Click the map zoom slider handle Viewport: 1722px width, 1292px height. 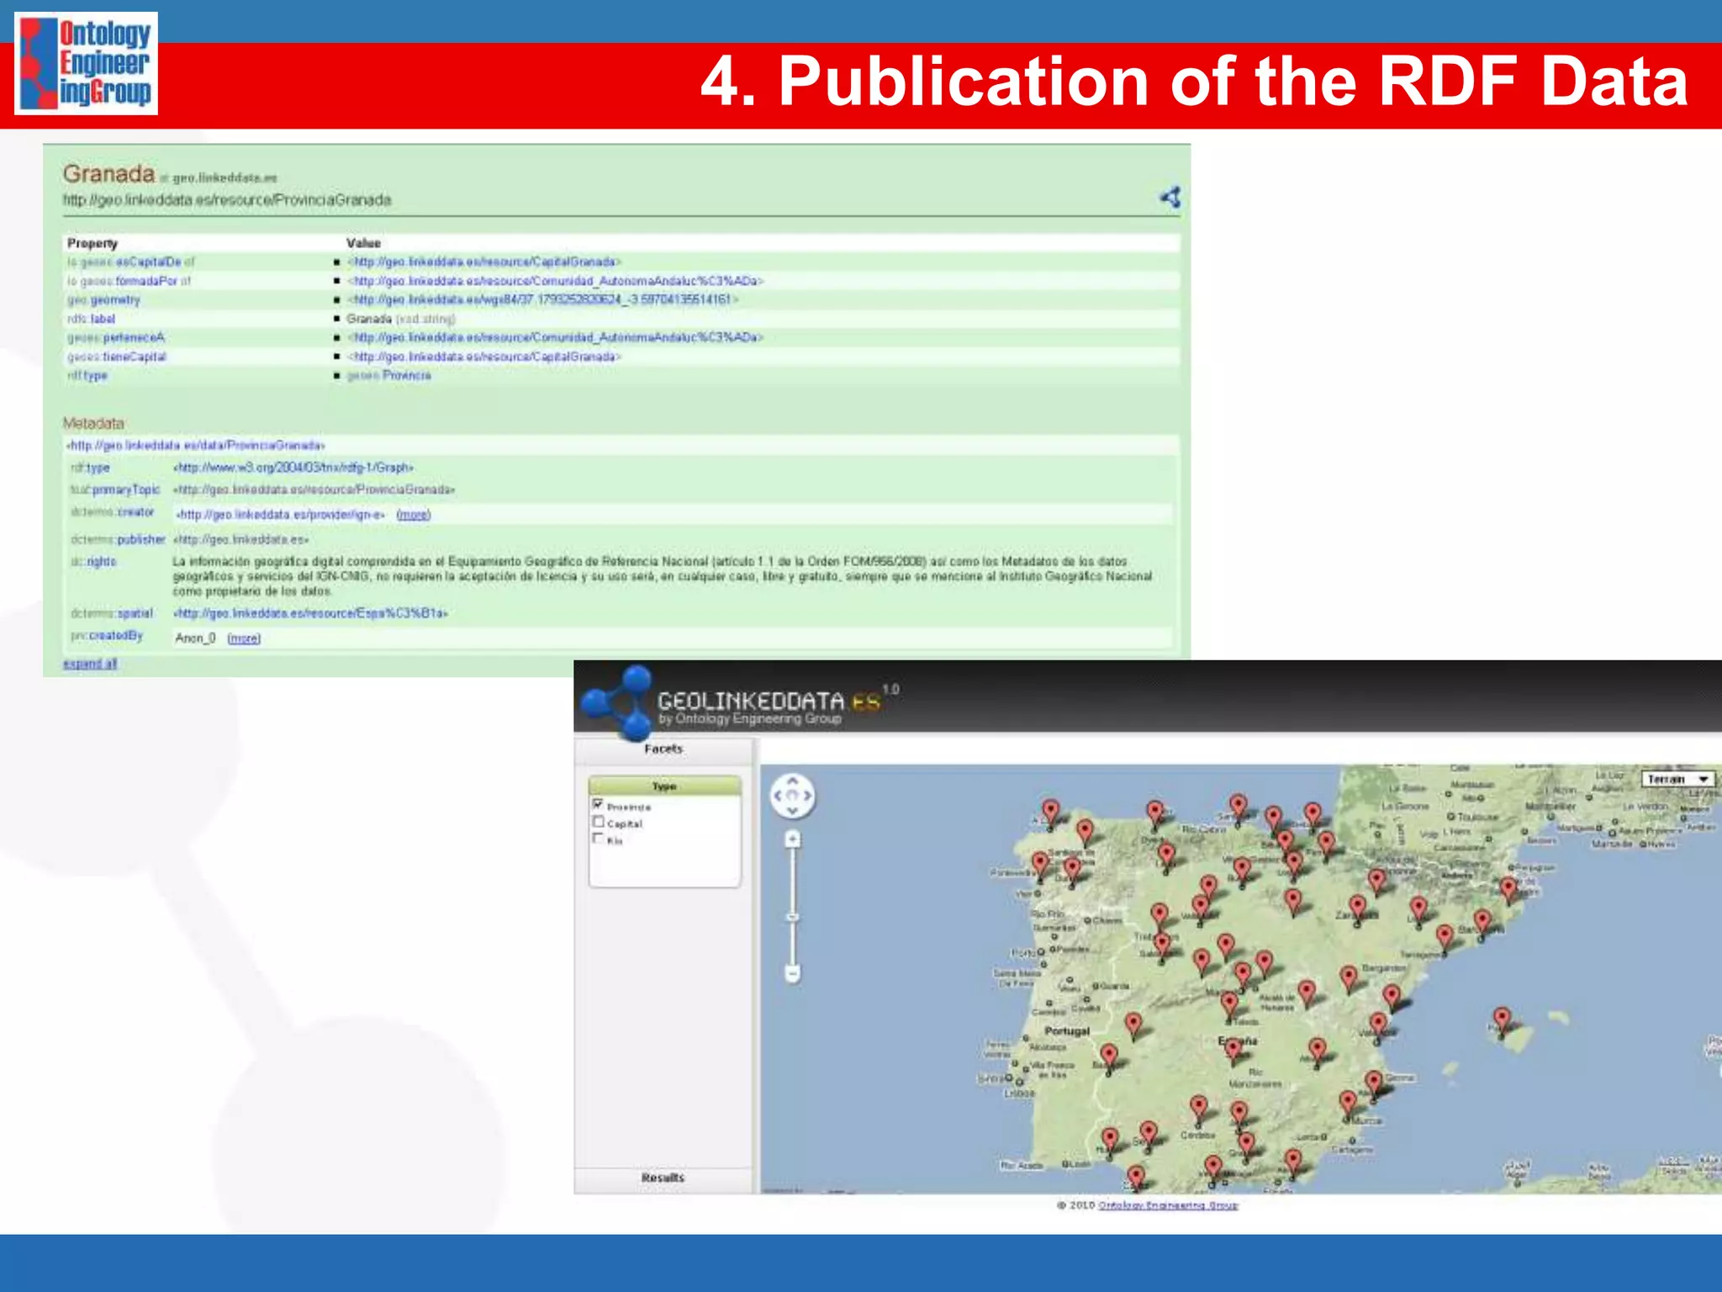(x=792, y=917)
